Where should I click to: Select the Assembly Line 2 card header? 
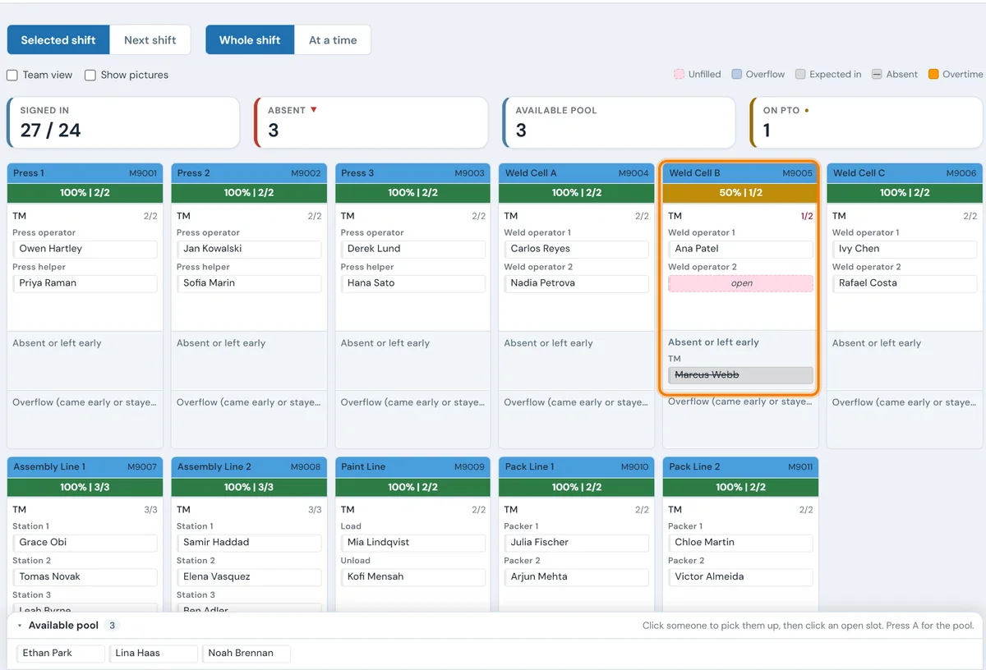point(249,467)
